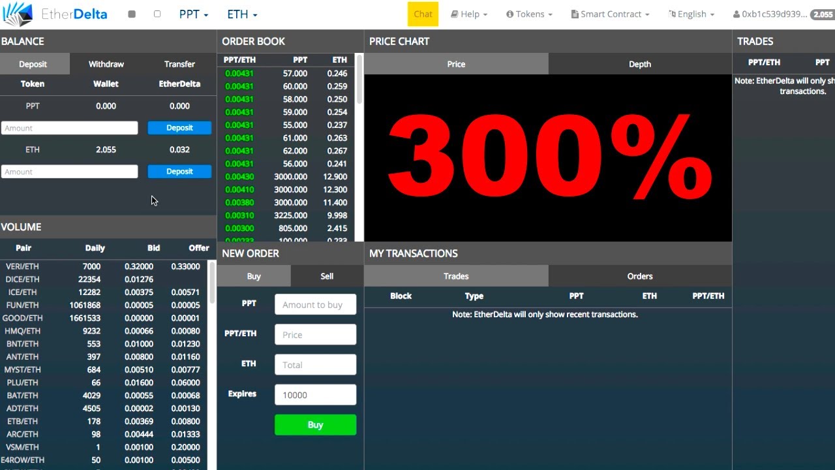Select the BNT/ETH pair

[104, 344]
